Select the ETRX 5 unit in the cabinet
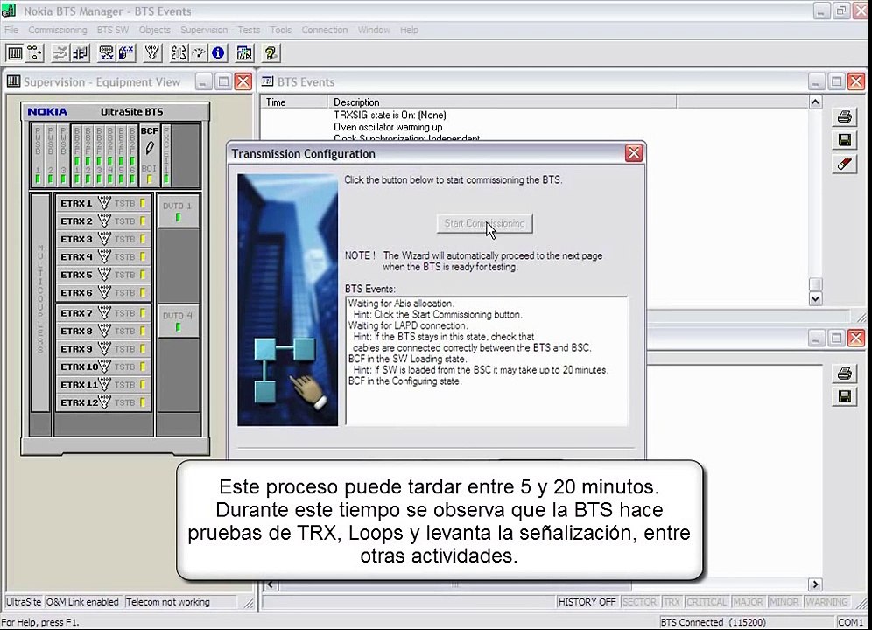 click(103, 275)
